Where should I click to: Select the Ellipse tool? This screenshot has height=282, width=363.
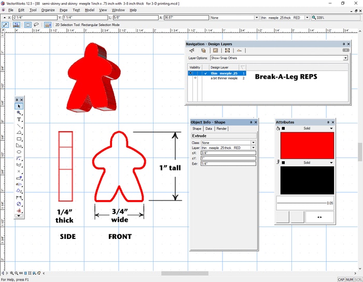(19, 152)
